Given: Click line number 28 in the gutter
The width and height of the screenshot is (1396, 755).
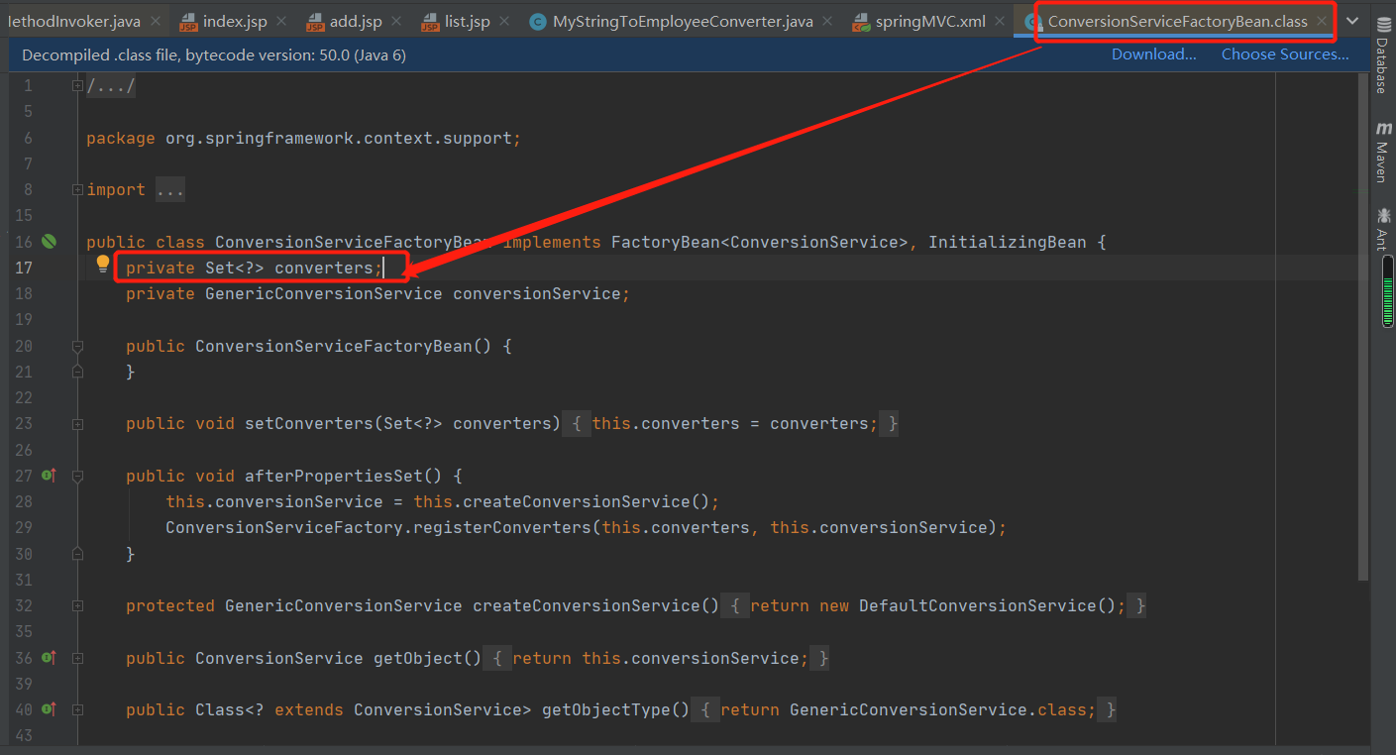Looking at the screenshot, I should [x=23, y=501].
